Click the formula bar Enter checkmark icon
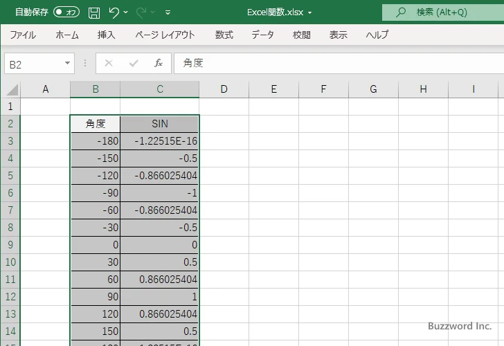Viewport: 504px width, 346px height. coord(134,63)
